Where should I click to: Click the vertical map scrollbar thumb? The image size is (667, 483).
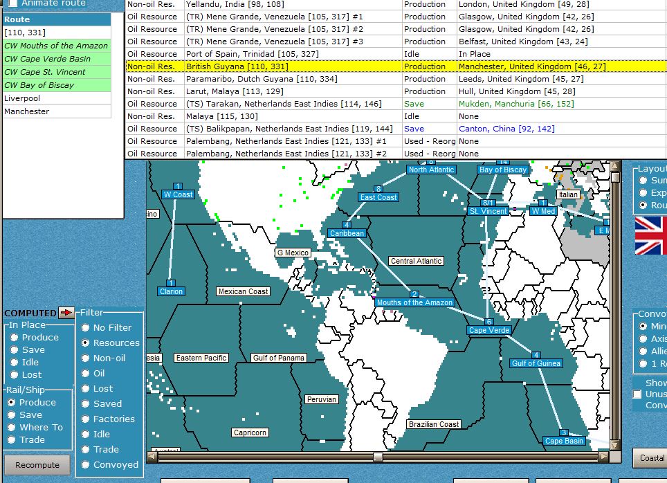pos(615,177)
